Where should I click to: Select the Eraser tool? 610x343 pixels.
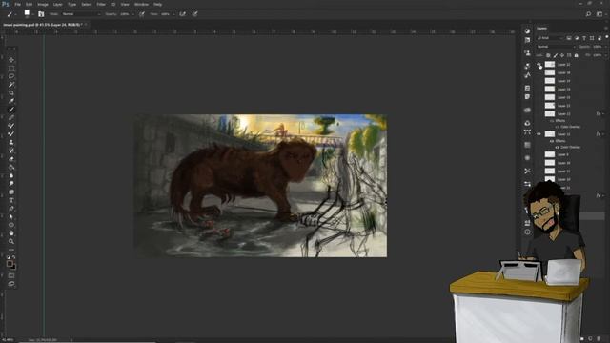click(x=11, y=159)
